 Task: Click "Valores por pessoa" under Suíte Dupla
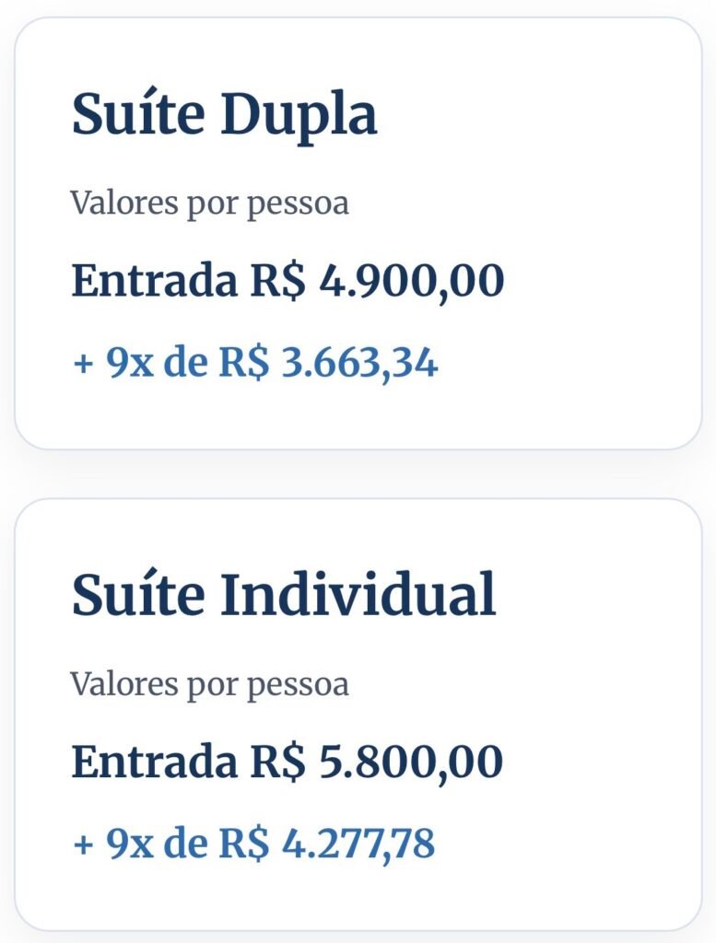tap(209, 203)
